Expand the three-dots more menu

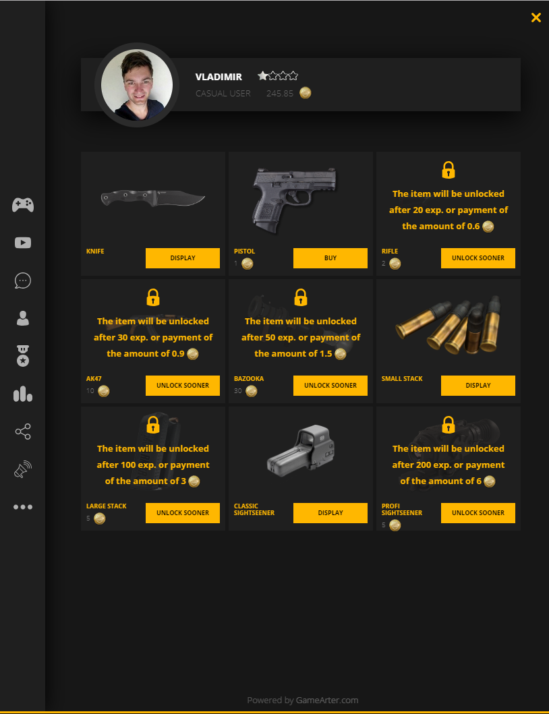(x=23, y=507)
